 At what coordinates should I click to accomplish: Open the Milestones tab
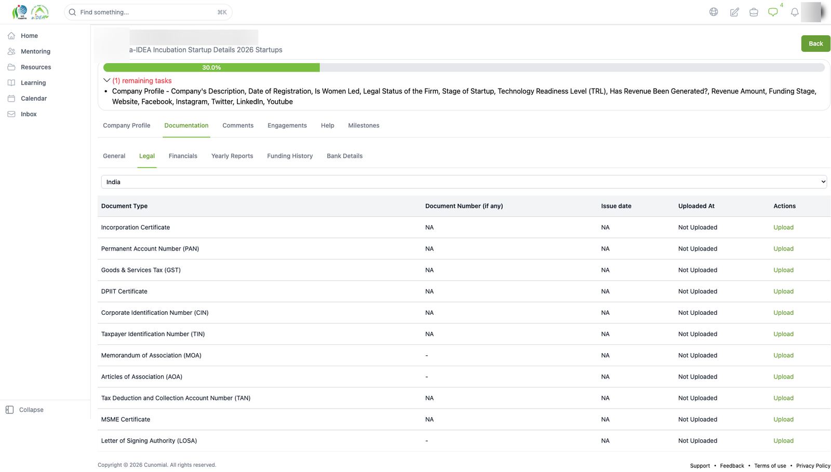click(364, 126)
